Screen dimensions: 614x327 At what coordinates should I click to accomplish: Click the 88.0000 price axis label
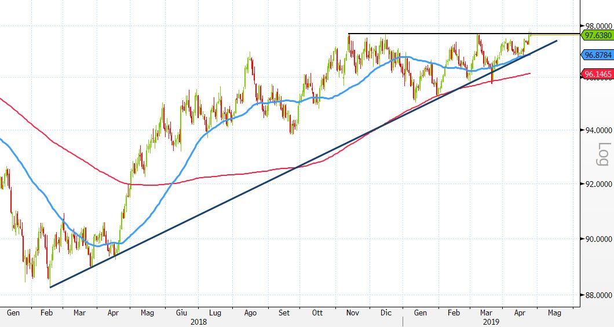click(598, 295)
